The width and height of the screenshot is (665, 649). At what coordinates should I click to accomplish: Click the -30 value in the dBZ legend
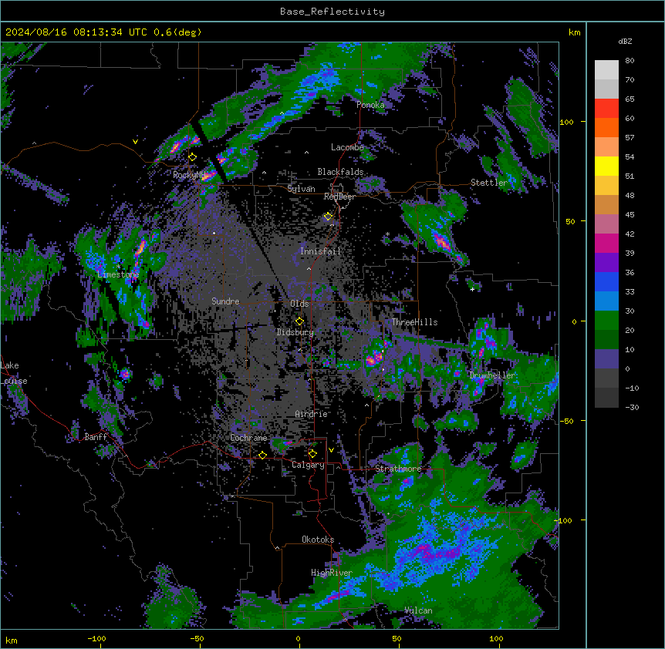(632, 407)
